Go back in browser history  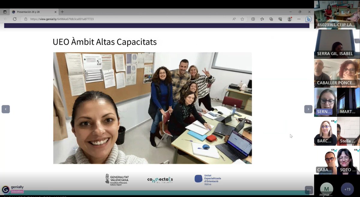(x=5, y=19)
